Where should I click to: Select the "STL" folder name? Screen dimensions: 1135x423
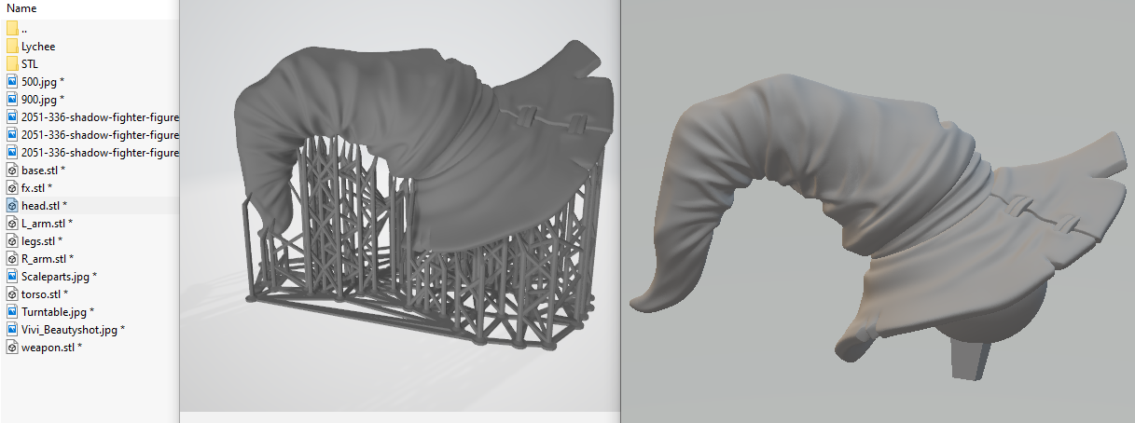(29, 63)
